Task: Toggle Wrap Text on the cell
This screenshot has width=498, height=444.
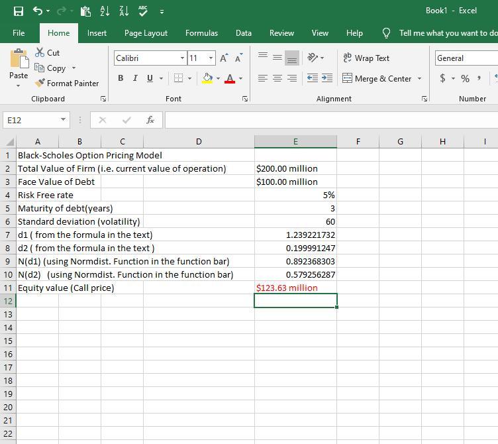Action: [366, 58]
